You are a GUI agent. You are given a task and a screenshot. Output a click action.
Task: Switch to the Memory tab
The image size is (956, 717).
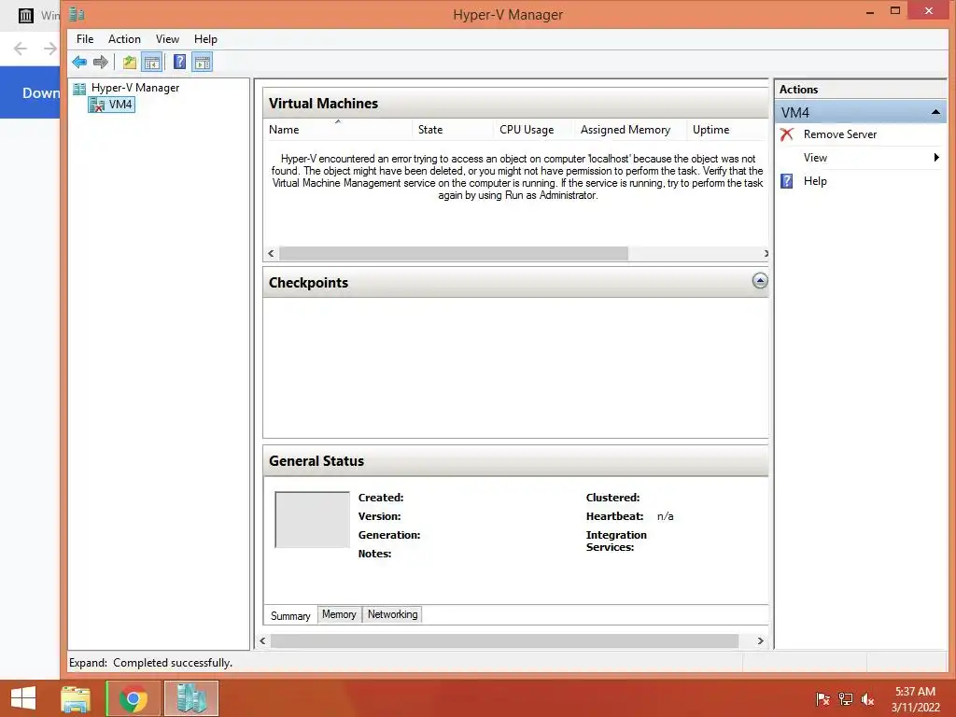point(339,614)
